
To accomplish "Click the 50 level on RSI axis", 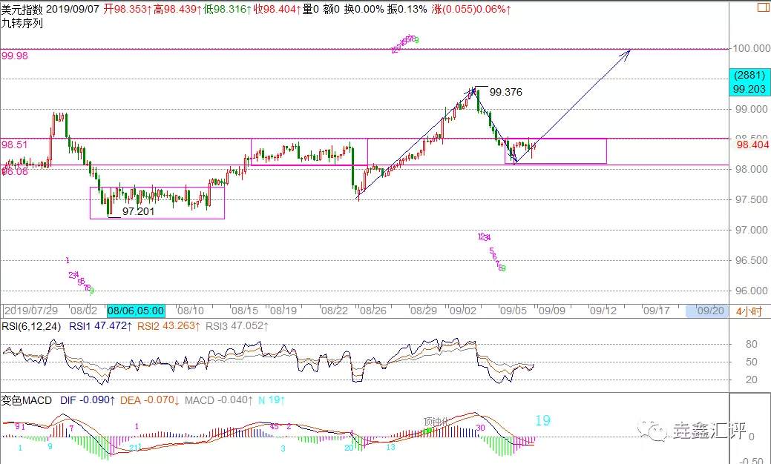I will [751, 362].
